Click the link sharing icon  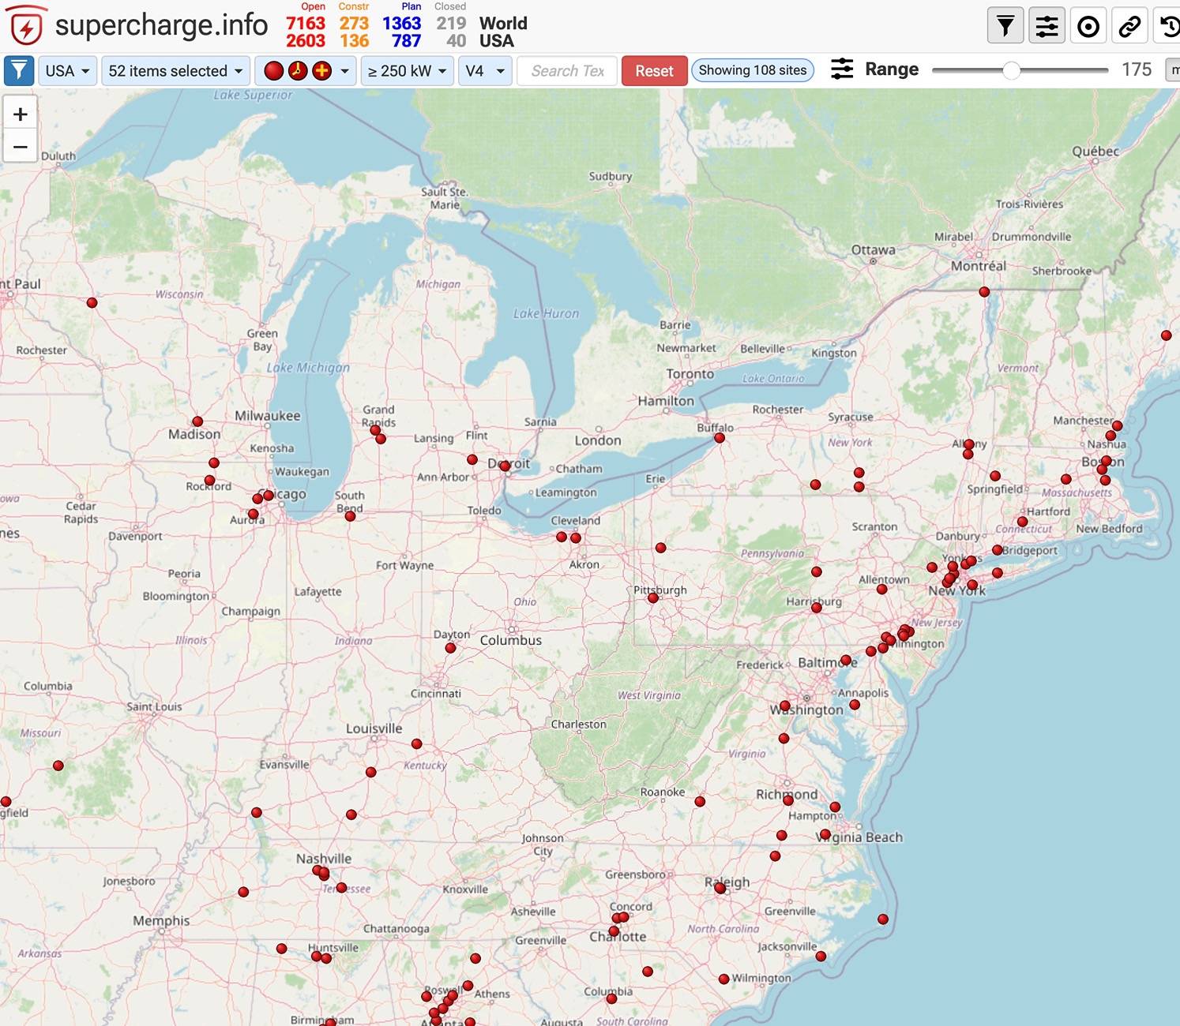point(1129,25)
